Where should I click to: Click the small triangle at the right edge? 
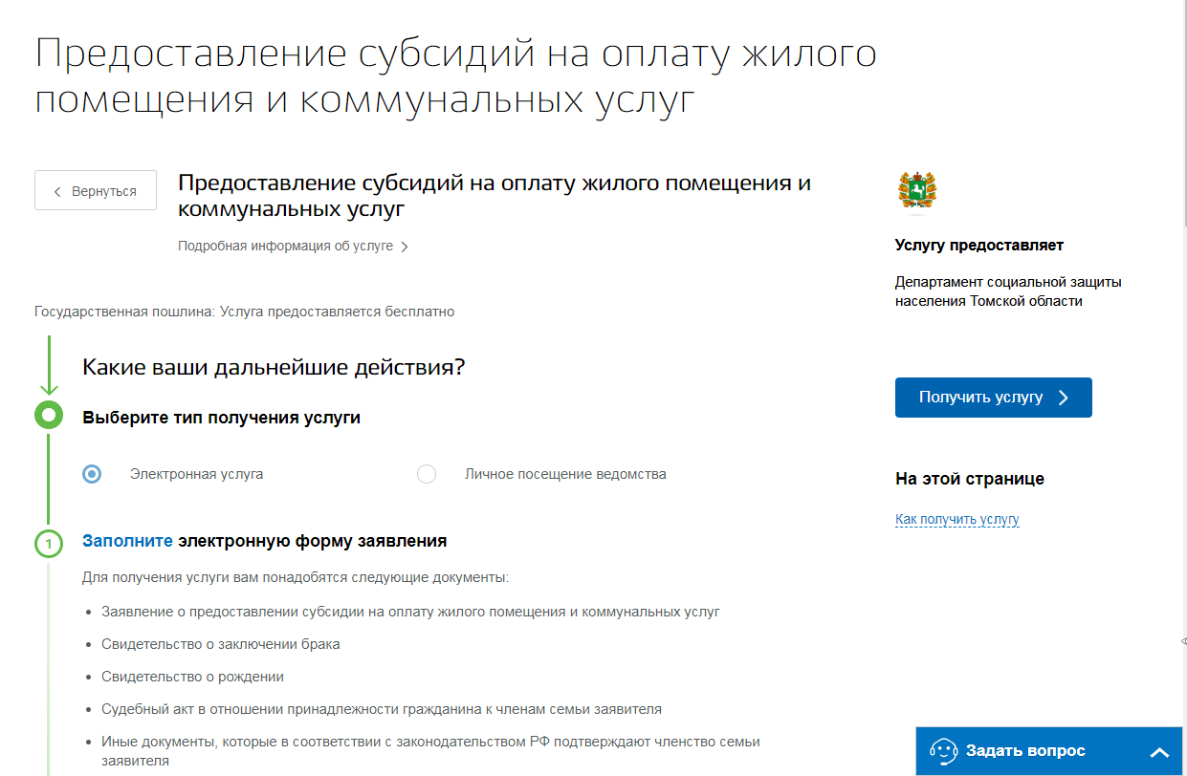(1183, 642)
